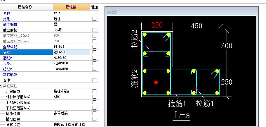Toggle the 插筋构造 row checkbox
The image size is (266, 127).
94,113
